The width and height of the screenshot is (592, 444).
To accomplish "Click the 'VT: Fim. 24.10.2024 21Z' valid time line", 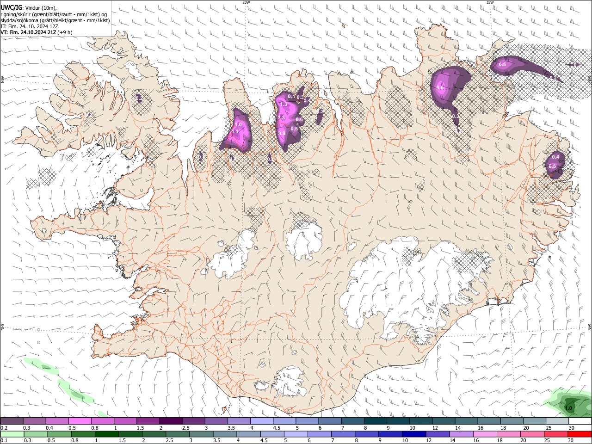I will click(29, 32).
